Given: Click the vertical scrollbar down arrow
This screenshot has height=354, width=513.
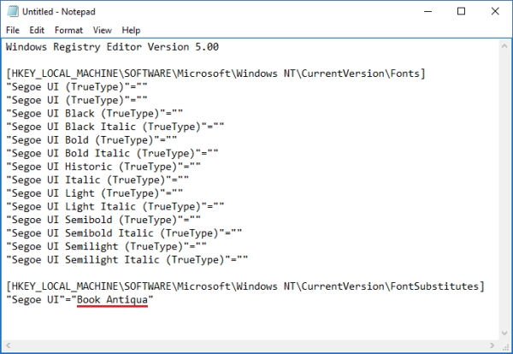Looking at the screenshot, I should pyautogui.click(x=504, y=333).
